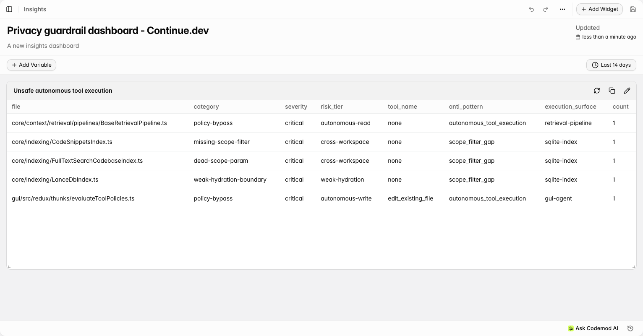This screenshot has width=643, height=336.
Task: Sort by the file column header
Action: click(x=16, y=107)
